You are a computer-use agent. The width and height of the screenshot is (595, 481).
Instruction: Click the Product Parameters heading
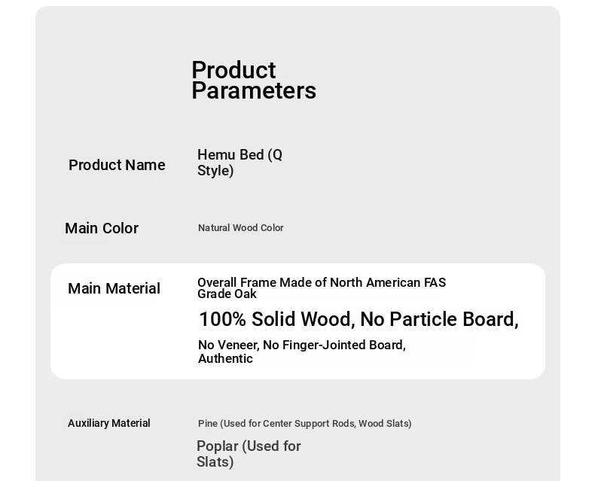pos(253,81)
